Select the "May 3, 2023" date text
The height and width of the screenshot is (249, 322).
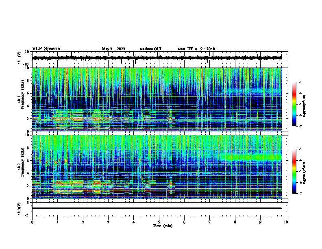point(113,49)
